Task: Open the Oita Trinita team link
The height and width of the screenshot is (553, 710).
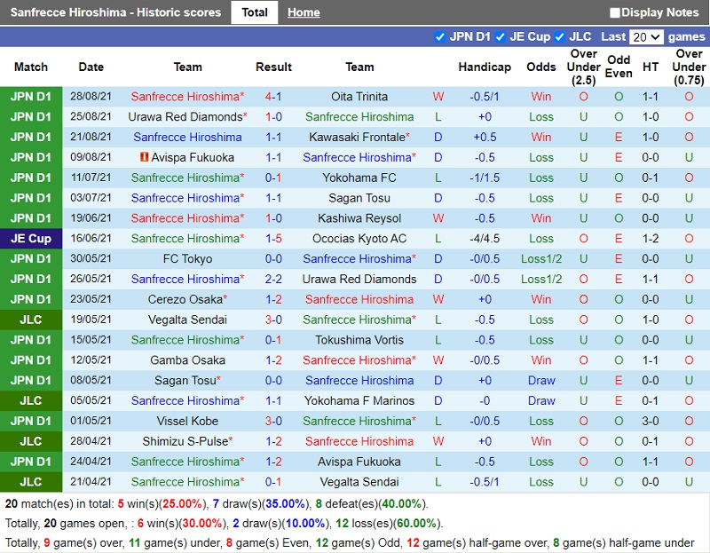Action: pos(359,96)
